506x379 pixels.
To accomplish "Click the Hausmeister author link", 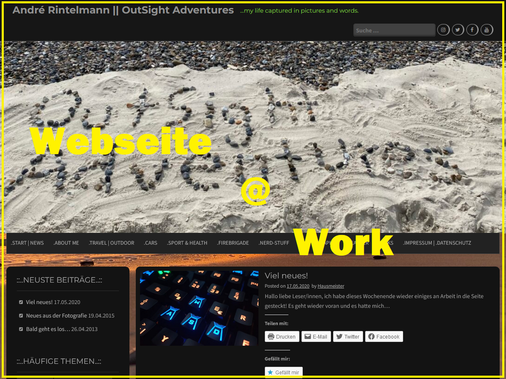I will coord(331,286).
